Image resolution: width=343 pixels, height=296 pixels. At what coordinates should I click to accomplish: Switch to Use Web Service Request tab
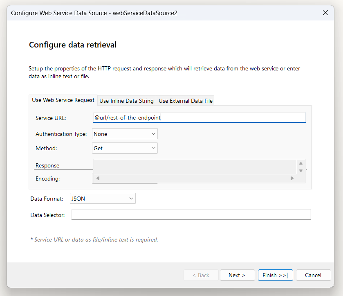63,100
